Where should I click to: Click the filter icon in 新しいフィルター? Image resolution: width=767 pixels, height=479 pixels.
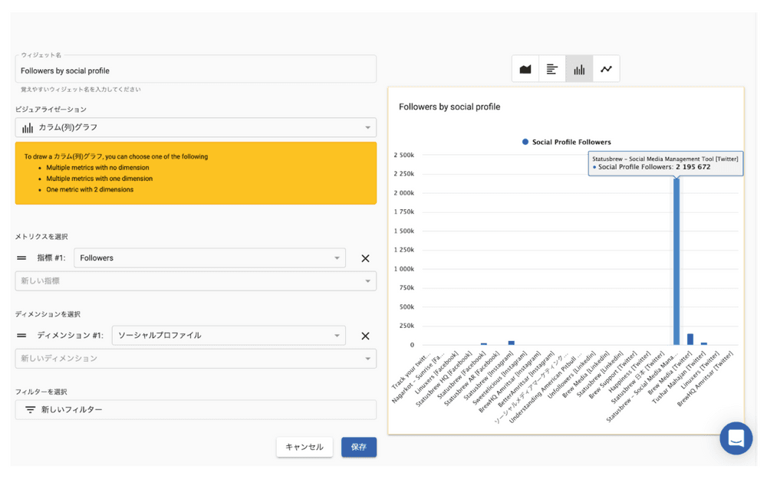(31, 410)
